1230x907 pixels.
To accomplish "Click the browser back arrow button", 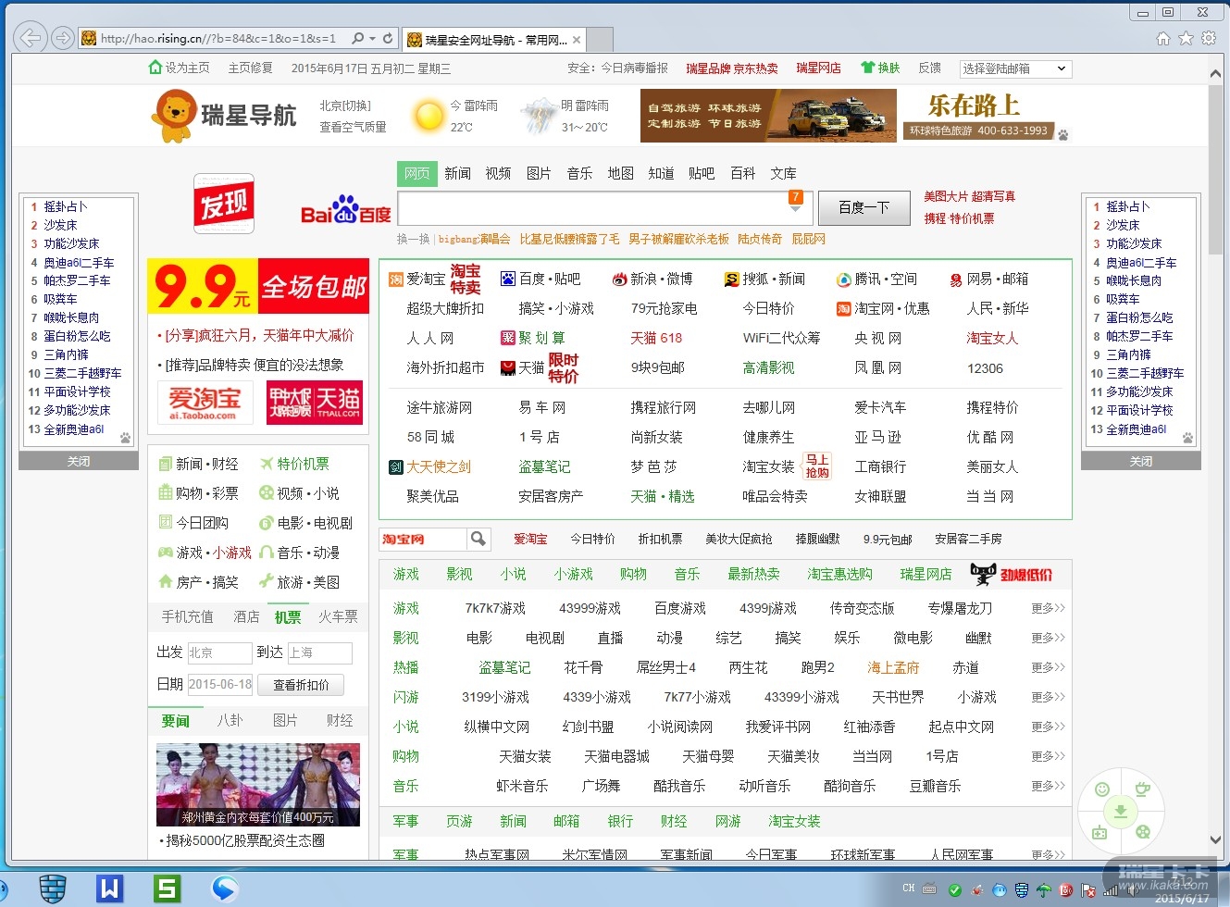I will tap(30, 38).
